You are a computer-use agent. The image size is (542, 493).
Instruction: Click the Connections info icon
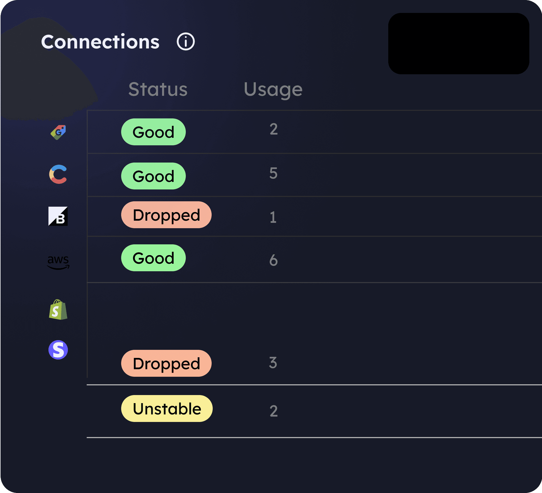point(186,42)
